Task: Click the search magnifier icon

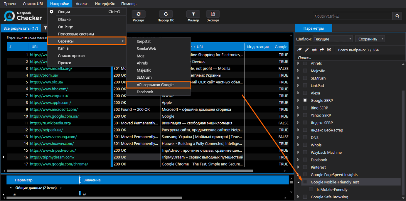Action: click(x=397, y=16)
